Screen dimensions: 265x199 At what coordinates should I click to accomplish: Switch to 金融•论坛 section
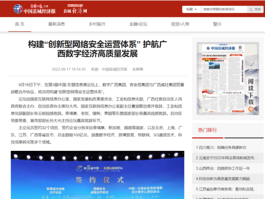click(x=138, y=24)
